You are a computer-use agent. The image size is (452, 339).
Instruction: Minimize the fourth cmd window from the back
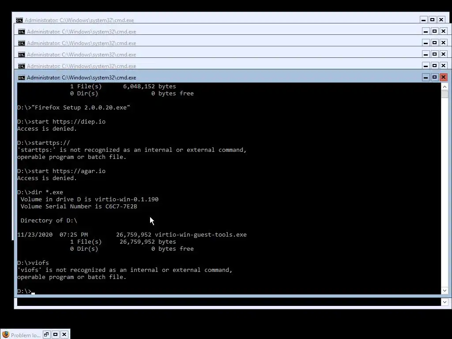pyautogui.click(x=426, y=54)
